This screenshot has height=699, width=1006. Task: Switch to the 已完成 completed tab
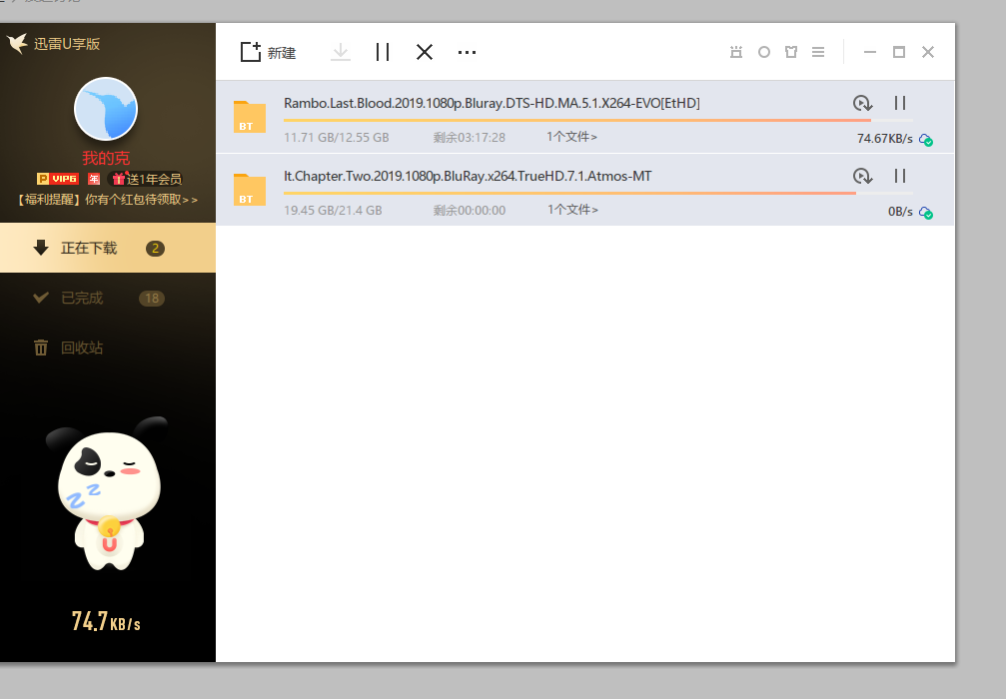pyautogui.click(x=82, y=298)
